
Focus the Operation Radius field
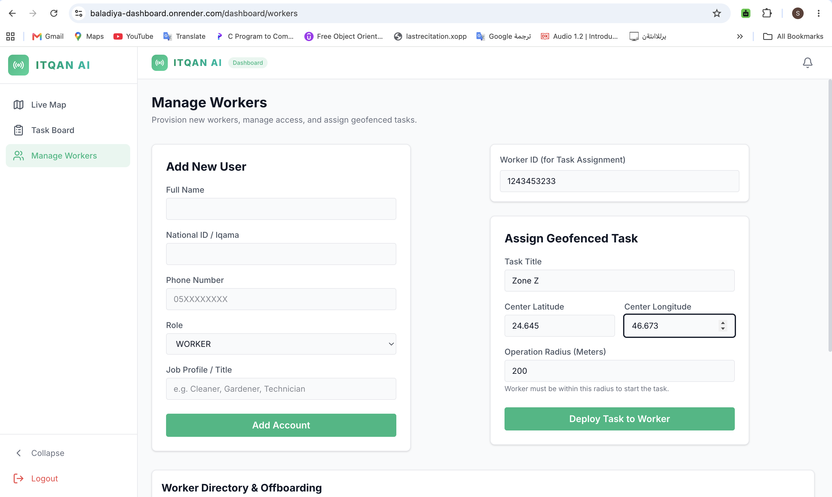tap(619, 371)
